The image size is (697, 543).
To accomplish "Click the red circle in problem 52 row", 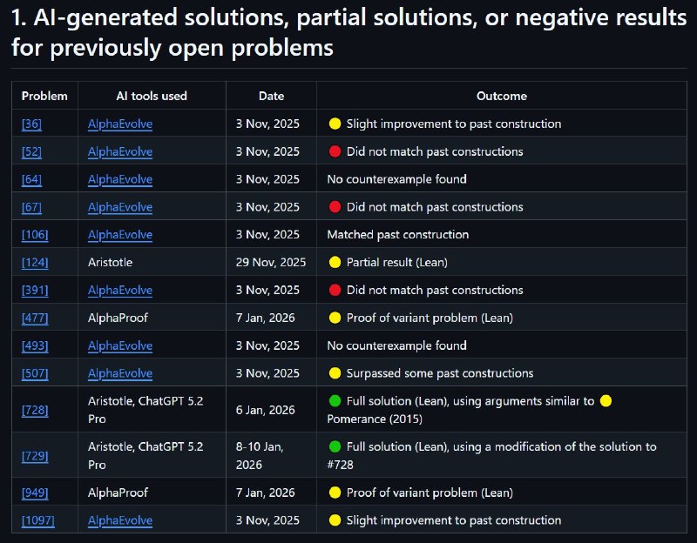I will [335, 151].
